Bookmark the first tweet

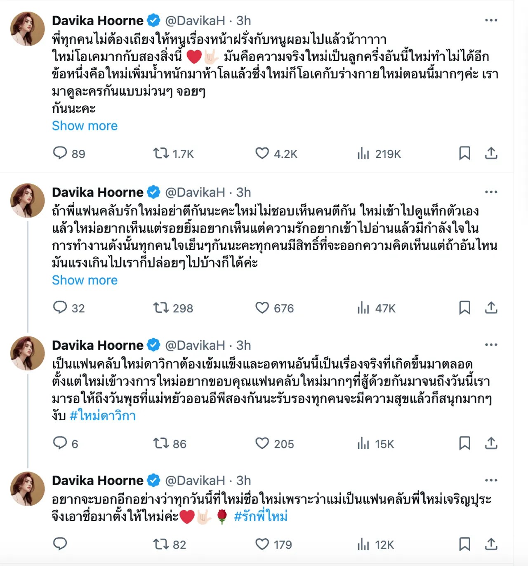[x=464, y=153]
